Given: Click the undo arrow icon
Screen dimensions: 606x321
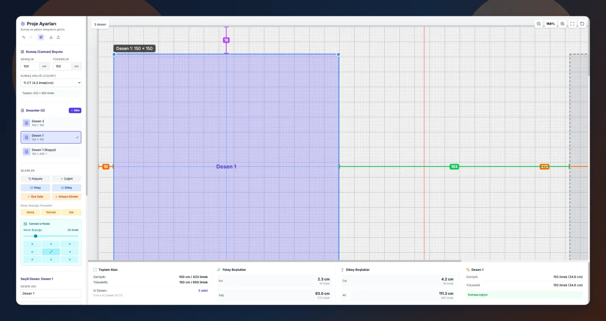Looking at the screenshot, I should point(23,37).
